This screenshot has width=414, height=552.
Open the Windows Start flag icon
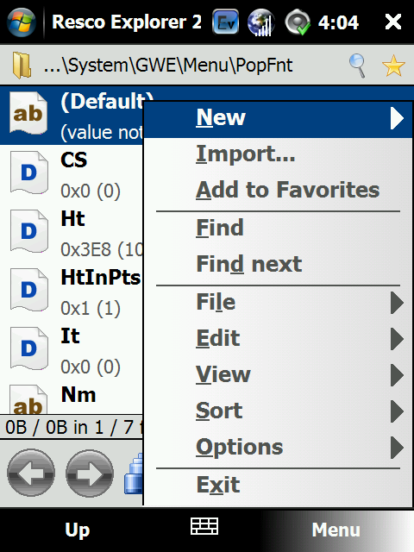[x=22, y=22]
